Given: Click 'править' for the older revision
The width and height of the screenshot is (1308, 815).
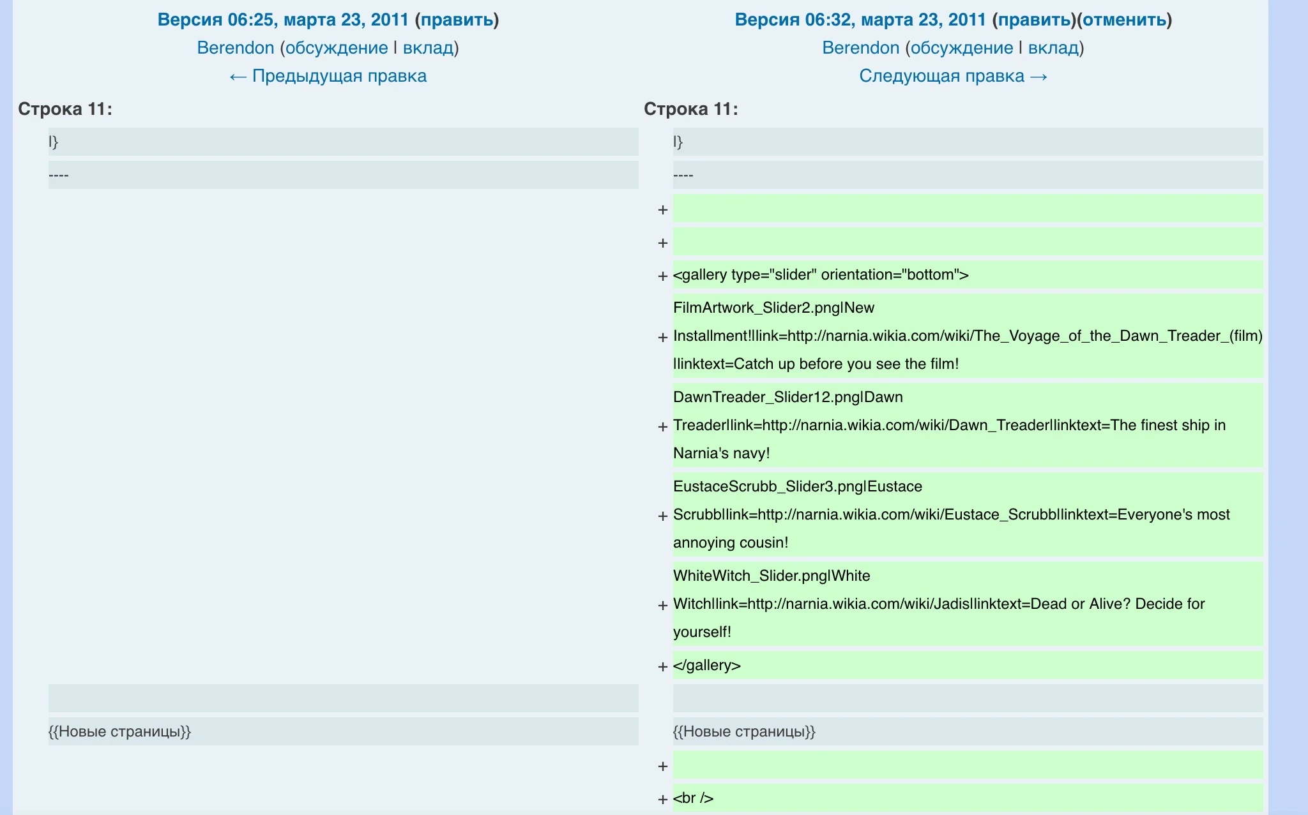Looking at the screenshot, I should click(x=457, y=20).
